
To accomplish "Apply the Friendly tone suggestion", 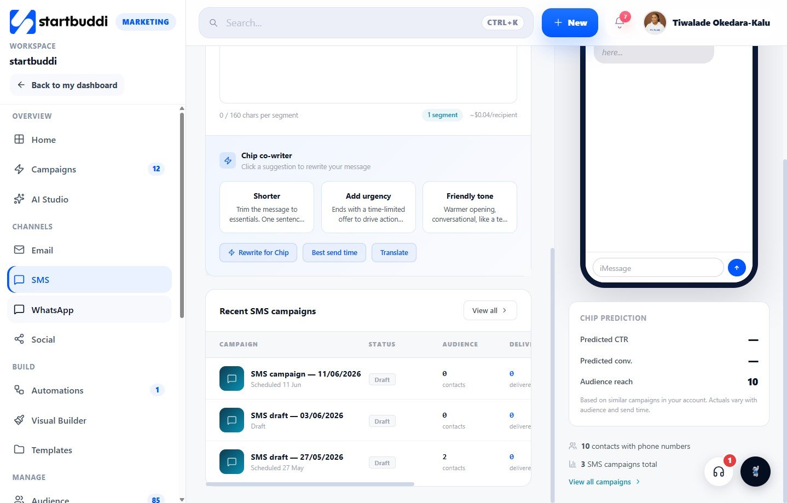I will 470,207.
